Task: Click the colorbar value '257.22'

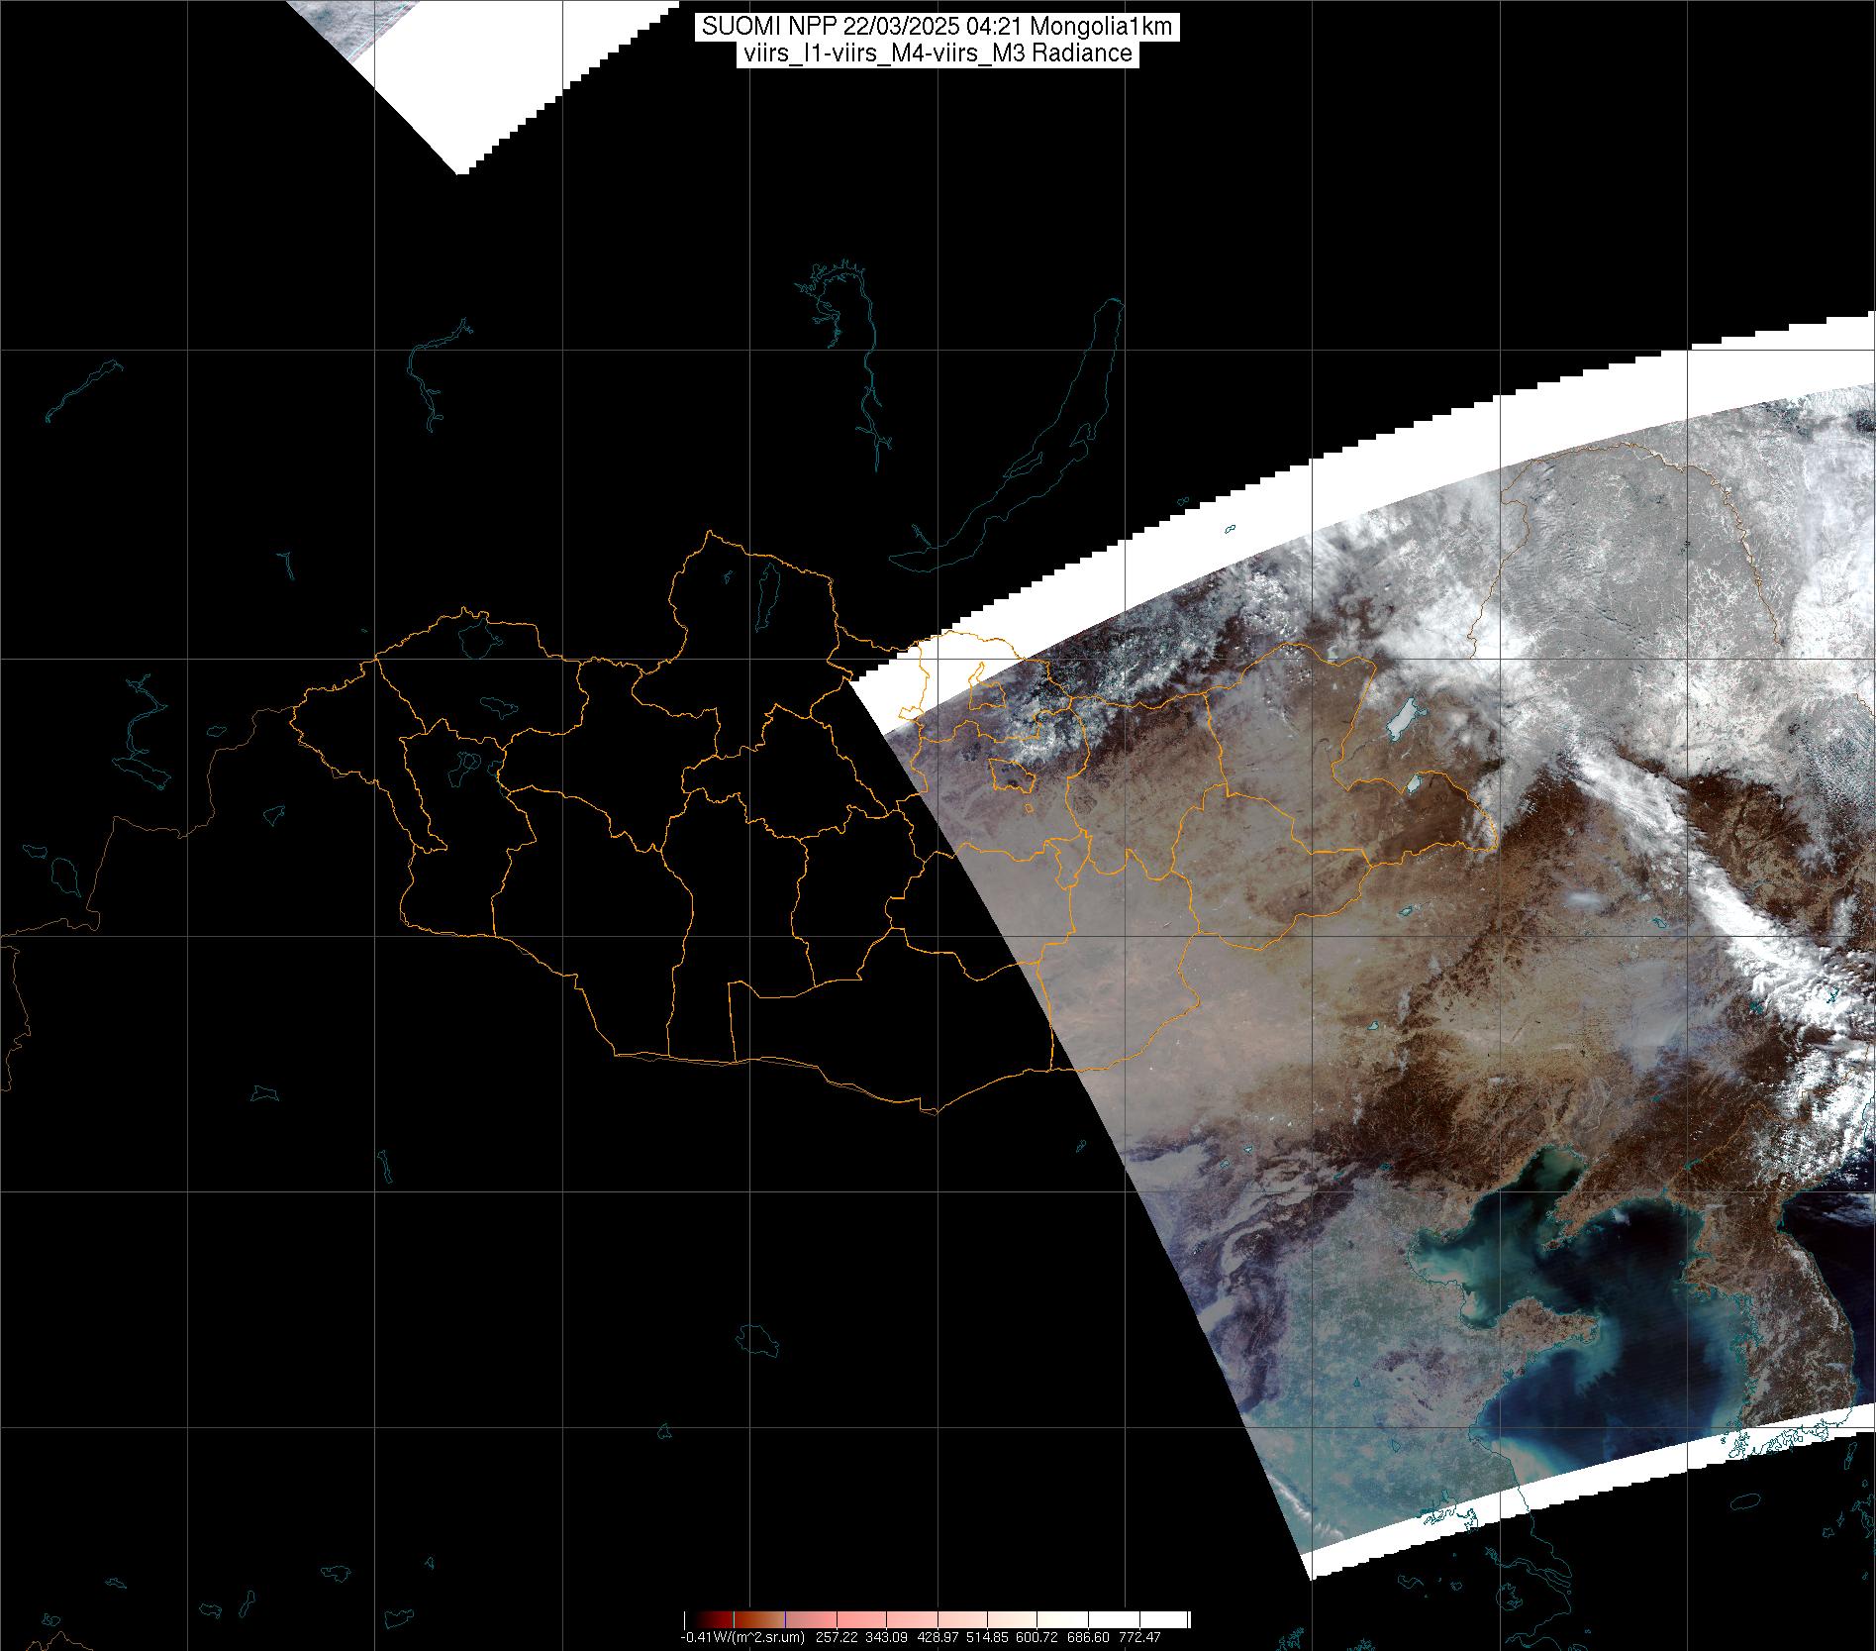Action: point(837,1637)
